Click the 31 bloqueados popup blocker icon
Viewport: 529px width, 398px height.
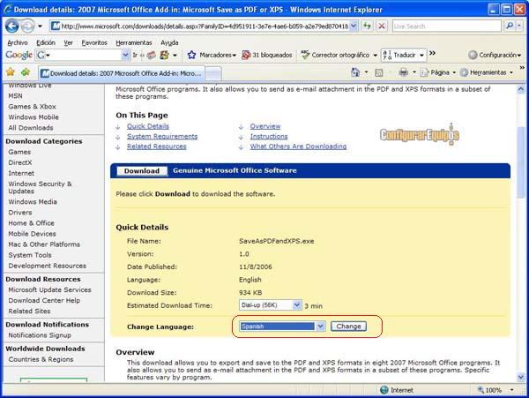[246, 55]
